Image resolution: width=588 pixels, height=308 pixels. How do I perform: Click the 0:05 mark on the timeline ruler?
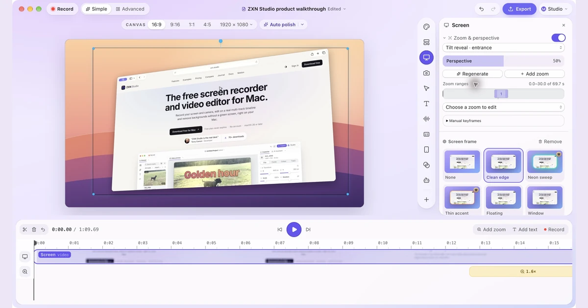click(211, 242)
